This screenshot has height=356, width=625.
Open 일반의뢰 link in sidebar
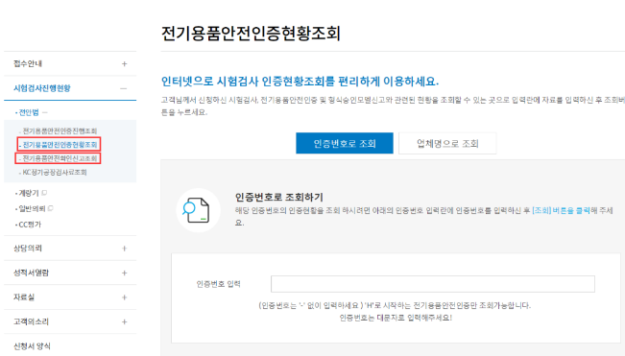(32, 208)
